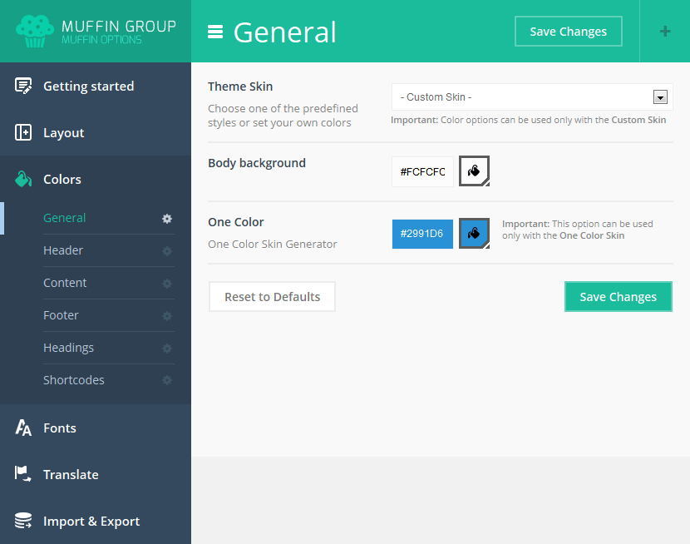The height and width of the screenshot is (544, 690).
Task: Click the hamburger menu icon beside General
Action: 215,32
